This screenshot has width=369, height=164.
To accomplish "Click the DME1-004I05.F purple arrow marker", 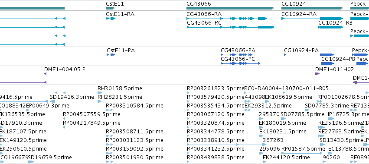I will pyautogui.click(x=45, y=74).
